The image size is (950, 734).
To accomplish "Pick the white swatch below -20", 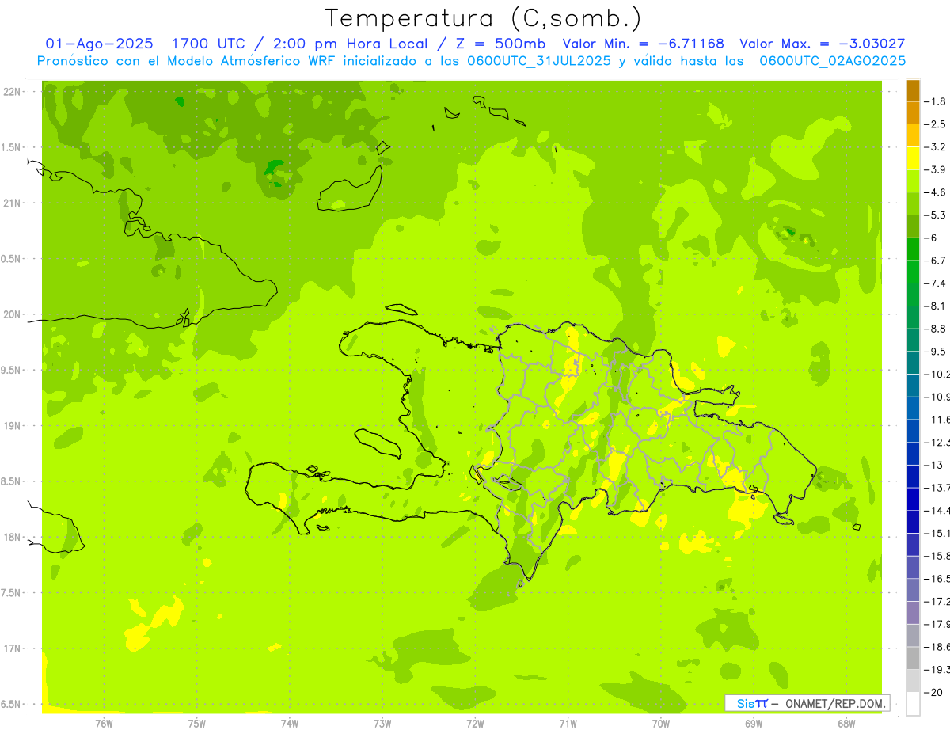I will (x=914, y=703).
